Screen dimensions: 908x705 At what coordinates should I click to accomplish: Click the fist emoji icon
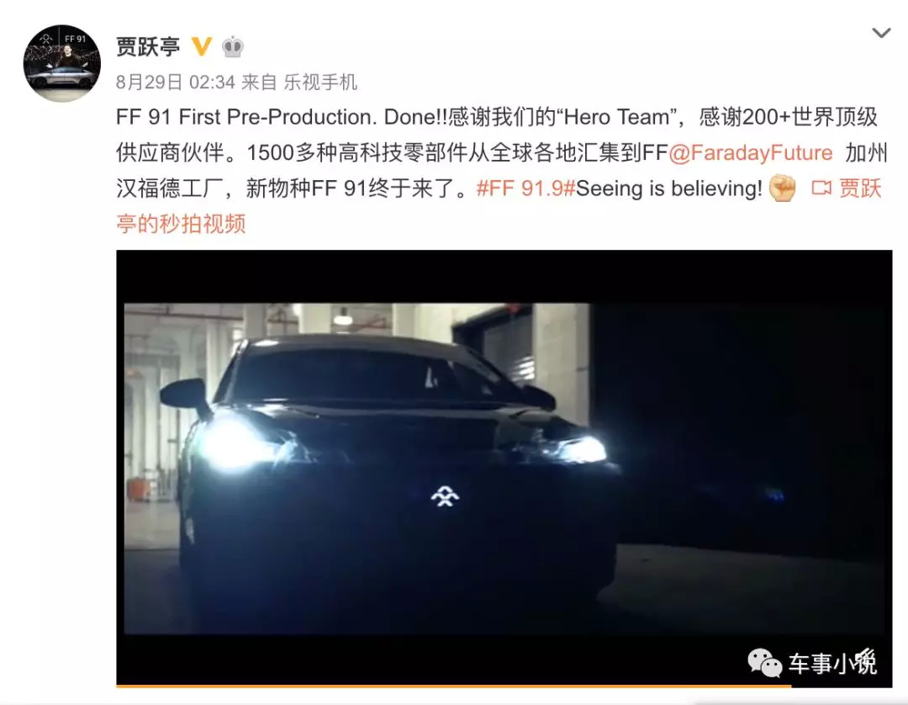pos(782,188)
